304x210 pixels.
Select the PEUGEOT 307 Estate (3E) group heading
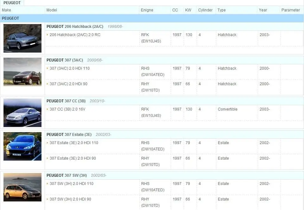pos(69,135)
